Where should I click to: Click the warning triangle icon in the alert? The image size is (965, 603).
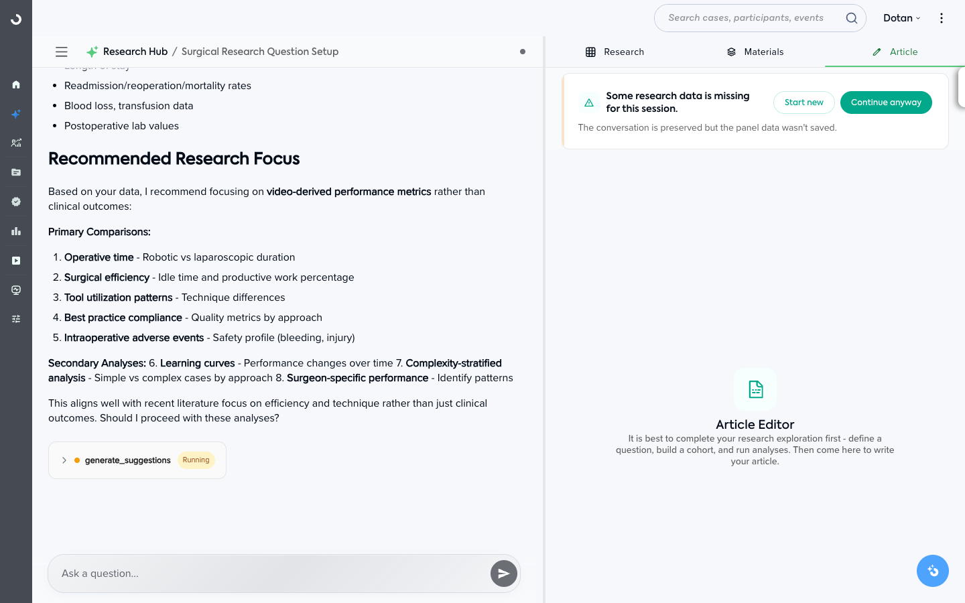589,103
